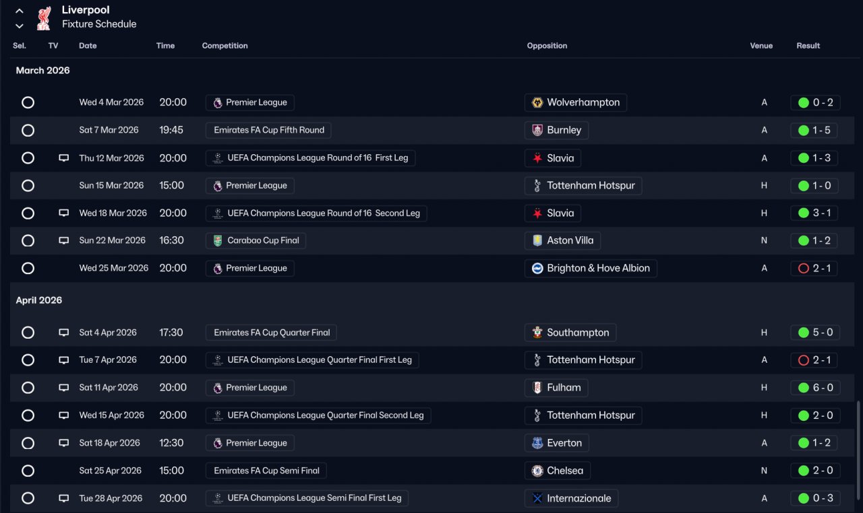Click the Southampton club badge
This screenshot has width=863, height=513.
pyautogui.click(x=537, y=333)
